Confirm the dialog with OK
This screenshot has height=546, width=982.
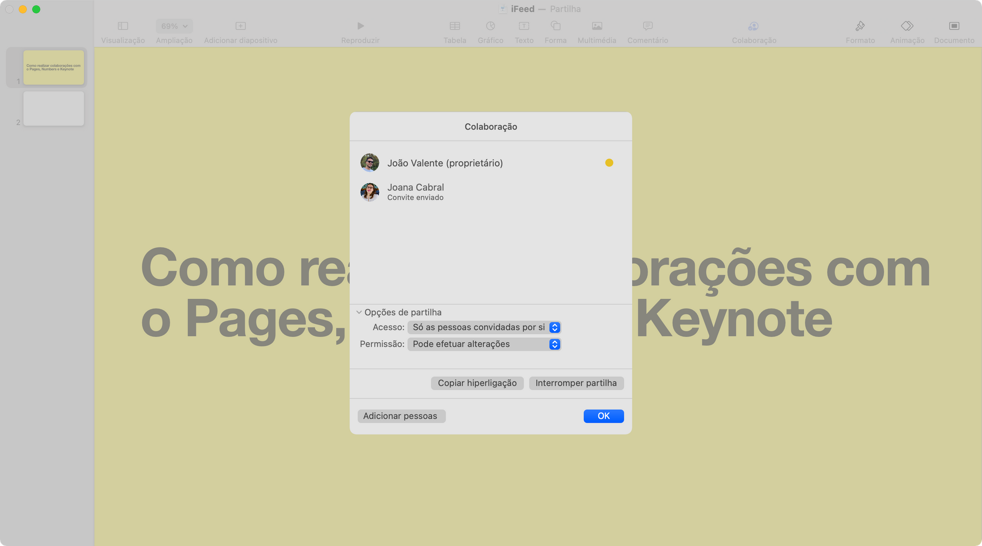603,416
